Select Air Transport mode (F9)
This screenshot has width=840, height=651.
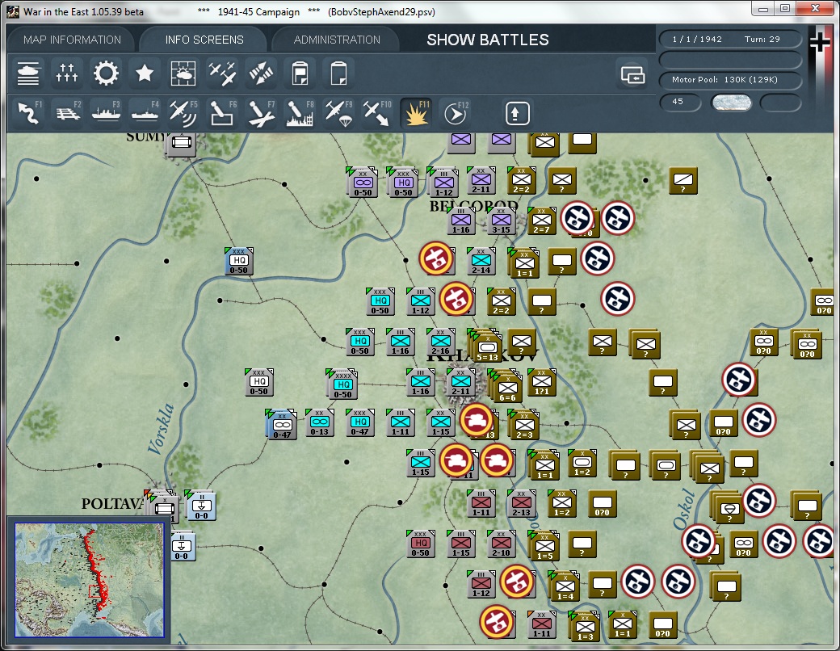point(338,113)
